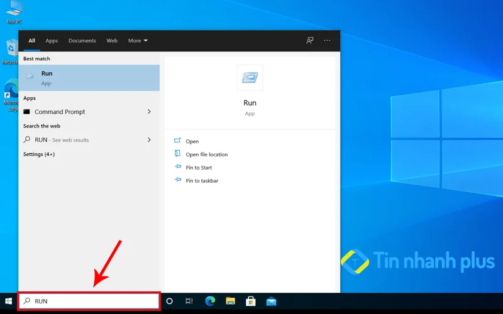
Task: Open Cortana circle icon on taskbar
Action: 169,301
